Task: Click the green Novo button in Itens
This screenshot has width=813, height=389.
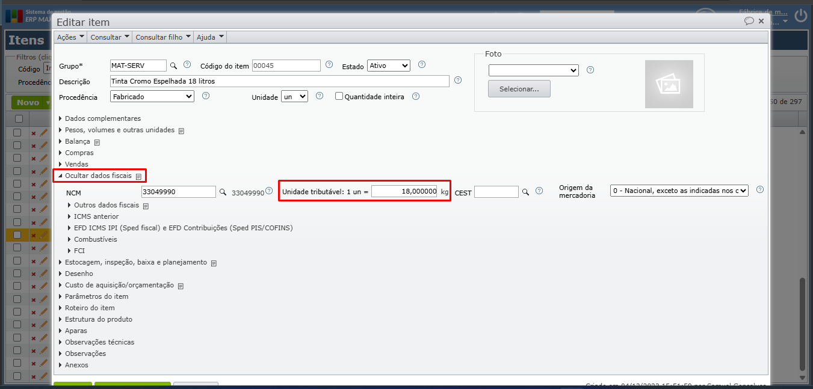Action: point(31,103)
